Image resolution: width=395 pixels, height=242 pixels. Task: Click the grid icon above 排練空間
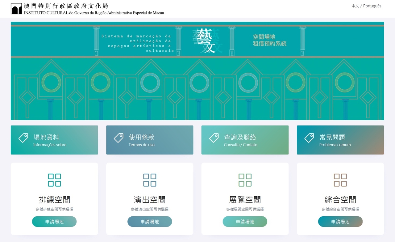coord(54,180)
